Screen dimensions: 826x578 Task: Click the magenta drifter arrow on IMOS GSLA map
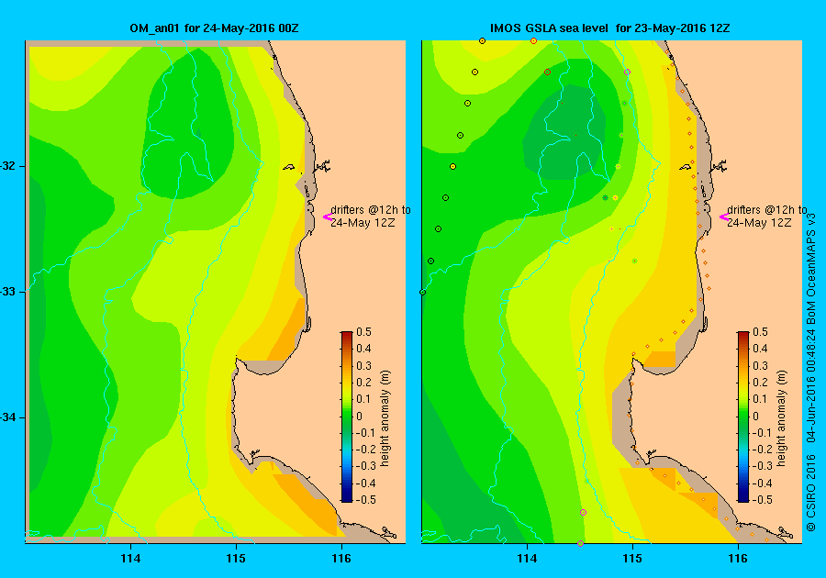click(x=724, y=217)
